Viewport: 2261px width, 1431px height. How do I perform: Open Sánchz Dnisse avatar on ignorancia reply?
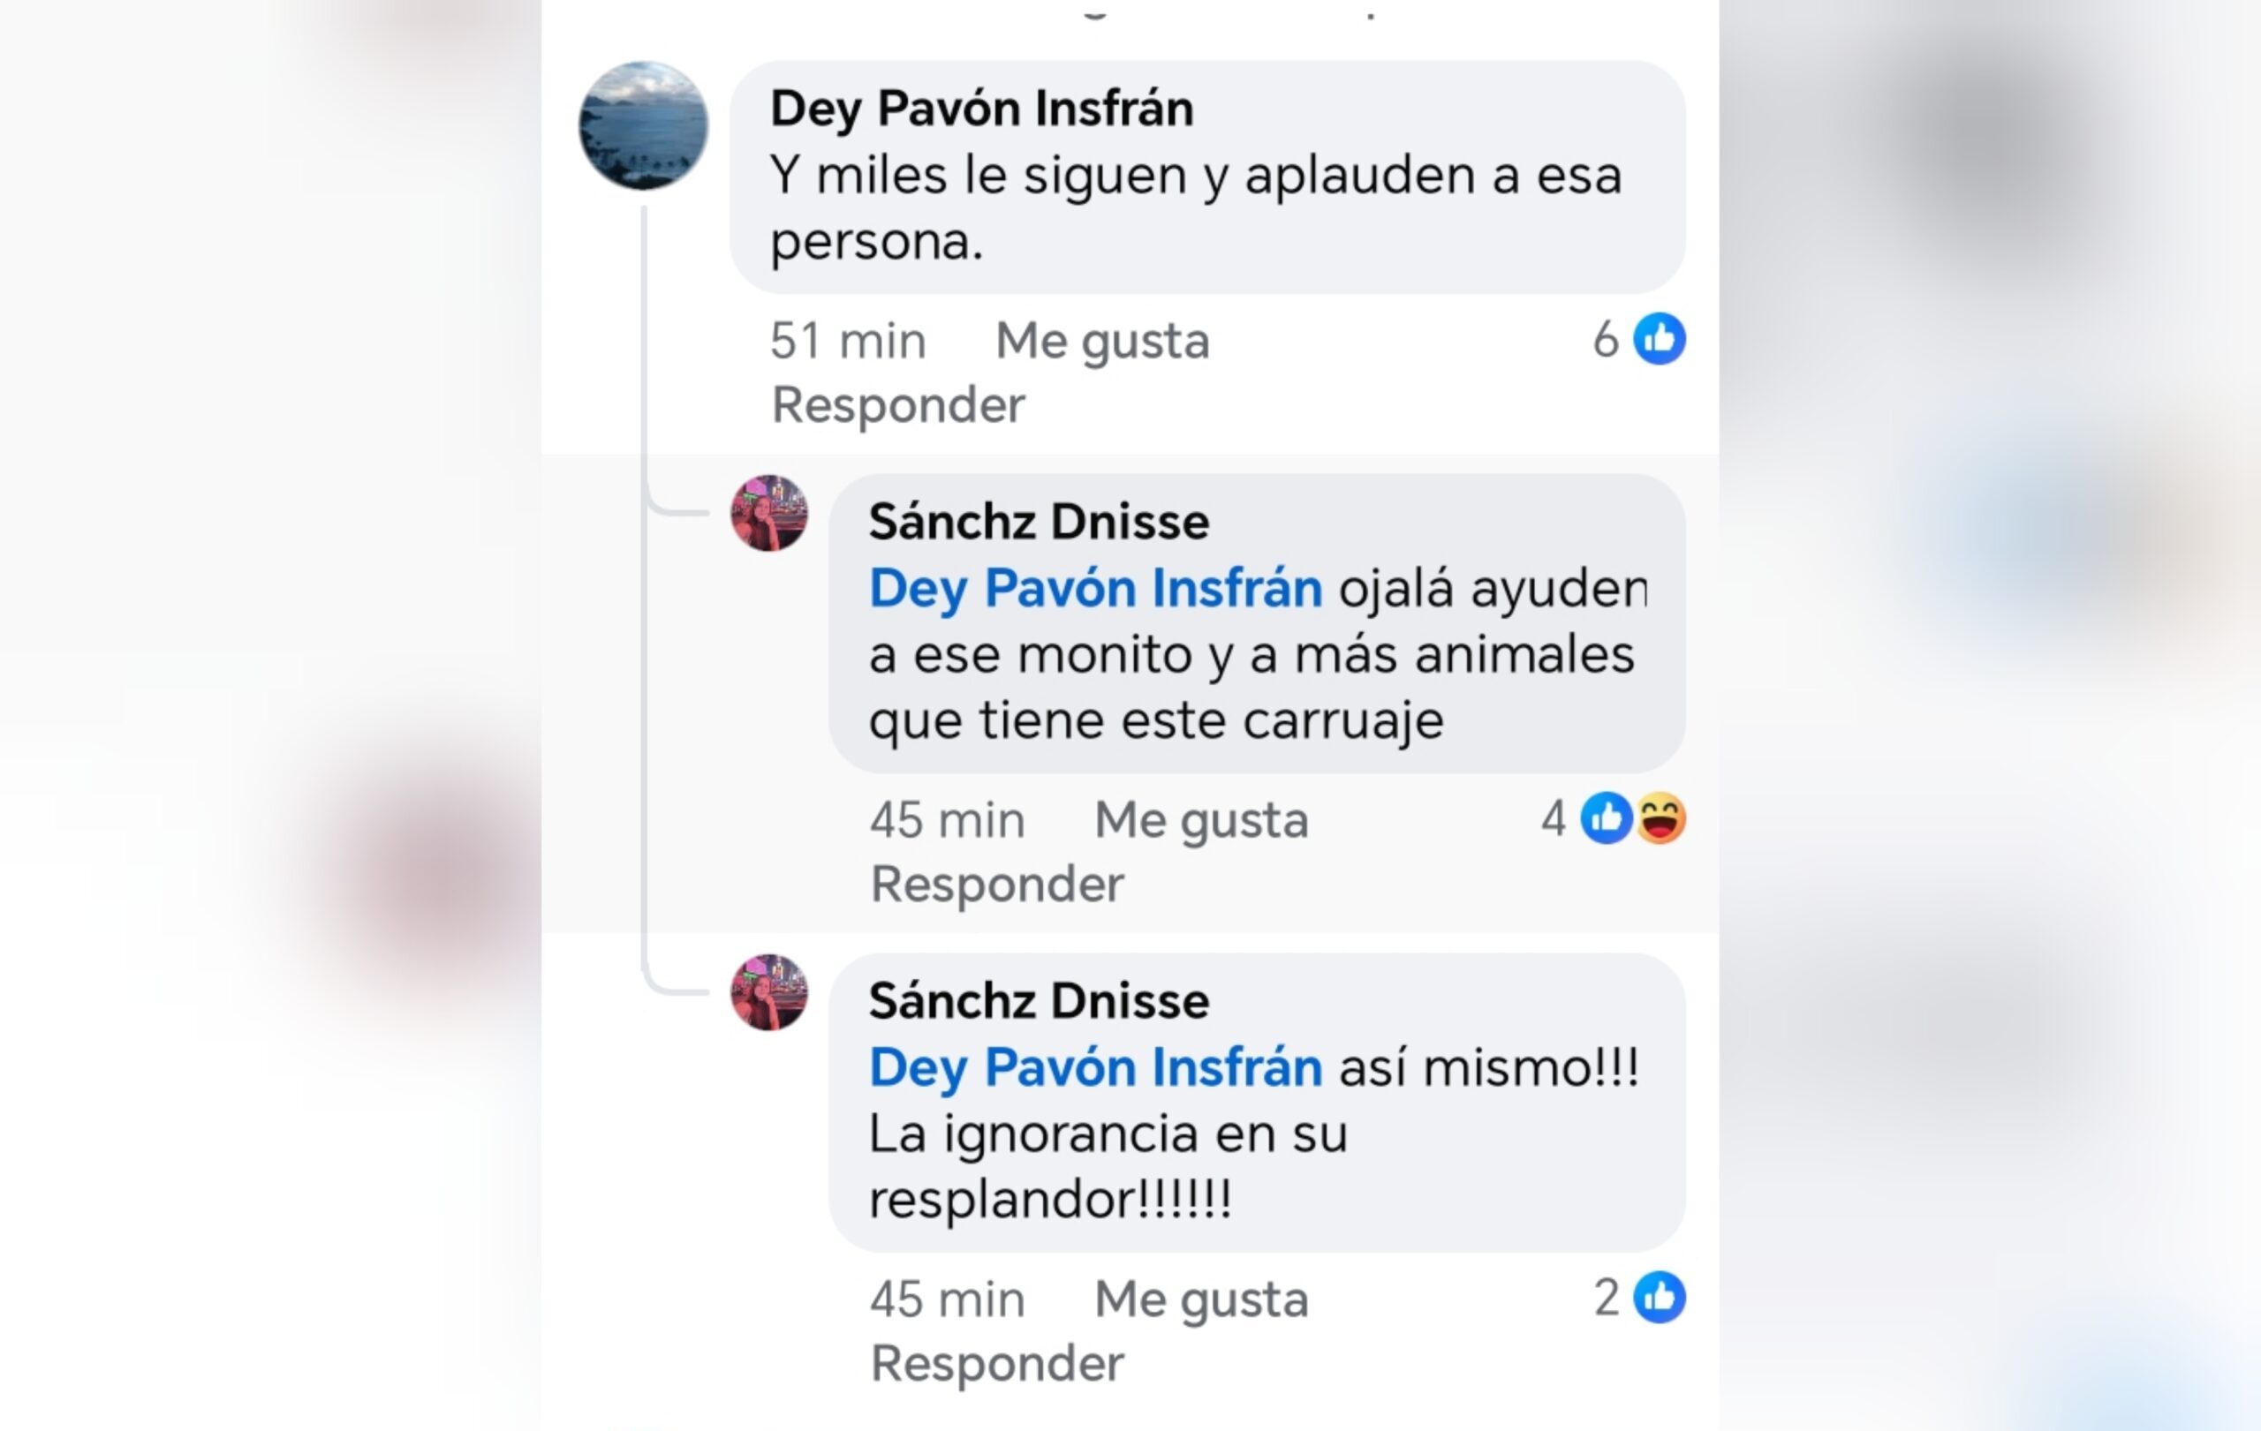tap(769, 993)
